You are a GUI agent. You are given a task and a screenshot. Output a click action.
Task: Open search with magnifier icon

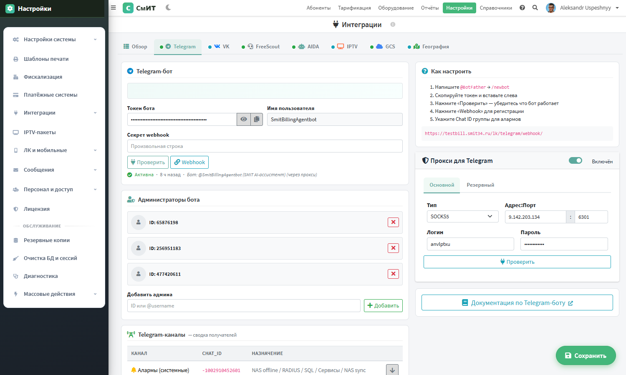pyautogui.click(x=535, y=7)
